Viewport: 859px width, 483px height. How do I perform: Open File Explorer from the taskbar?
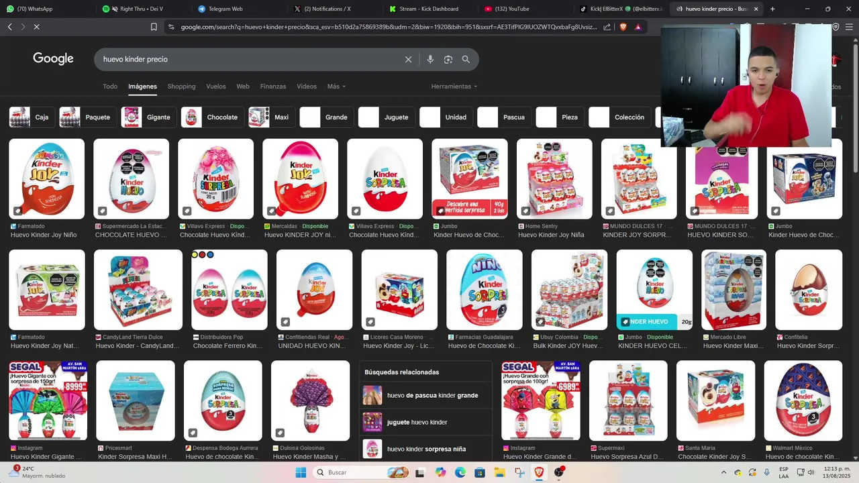(500, 472)
